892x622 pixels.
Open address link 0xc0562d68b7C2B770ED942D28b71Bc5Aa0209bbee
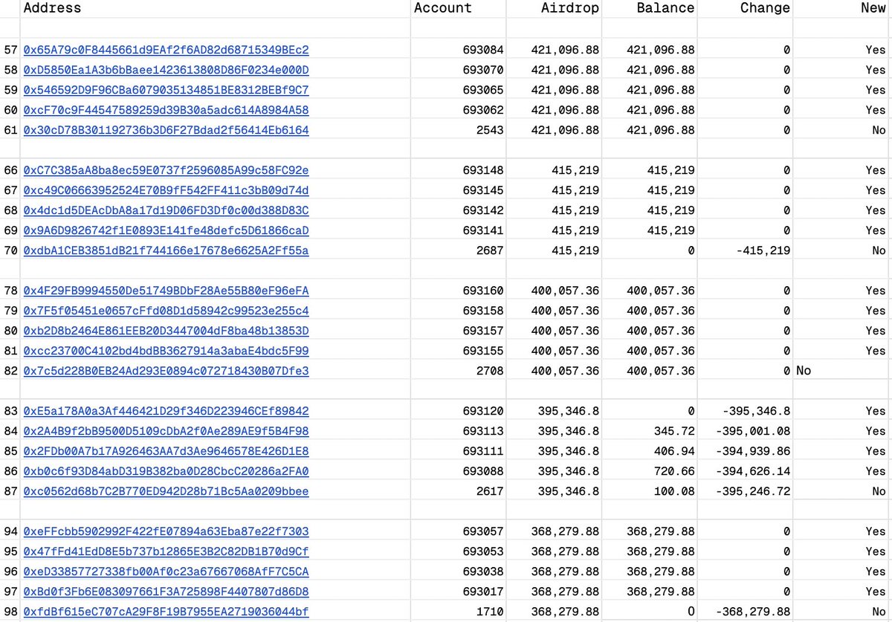(166, 491)
